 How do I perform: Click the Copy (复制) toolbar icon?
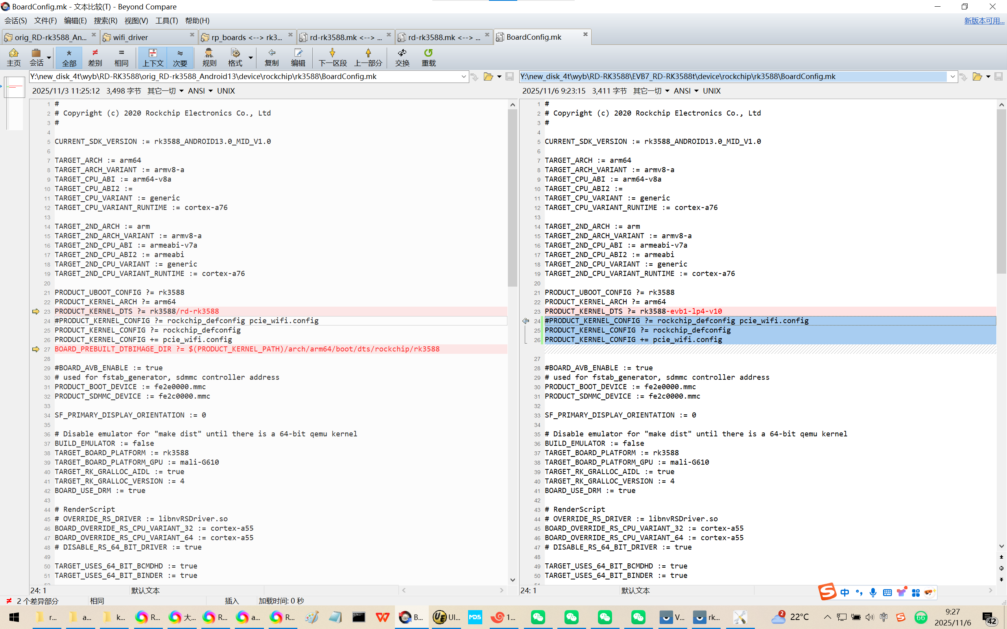271,57
